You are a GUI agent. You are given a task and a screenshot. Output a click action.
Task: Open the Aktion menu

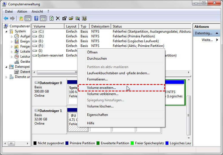click(x=22, y=12)
